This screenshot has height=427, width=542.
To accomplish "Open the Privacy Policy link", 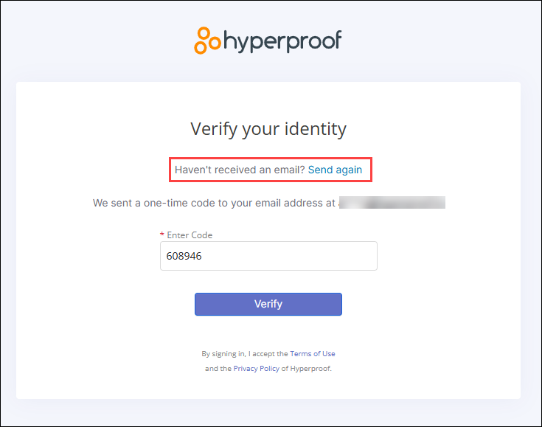I will point(257,369).
